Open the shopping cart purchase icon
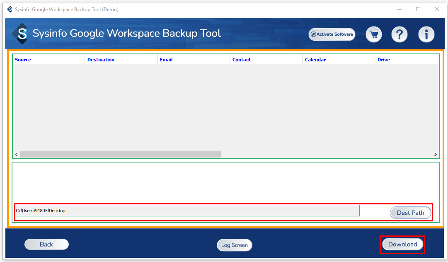 (374, 34)
